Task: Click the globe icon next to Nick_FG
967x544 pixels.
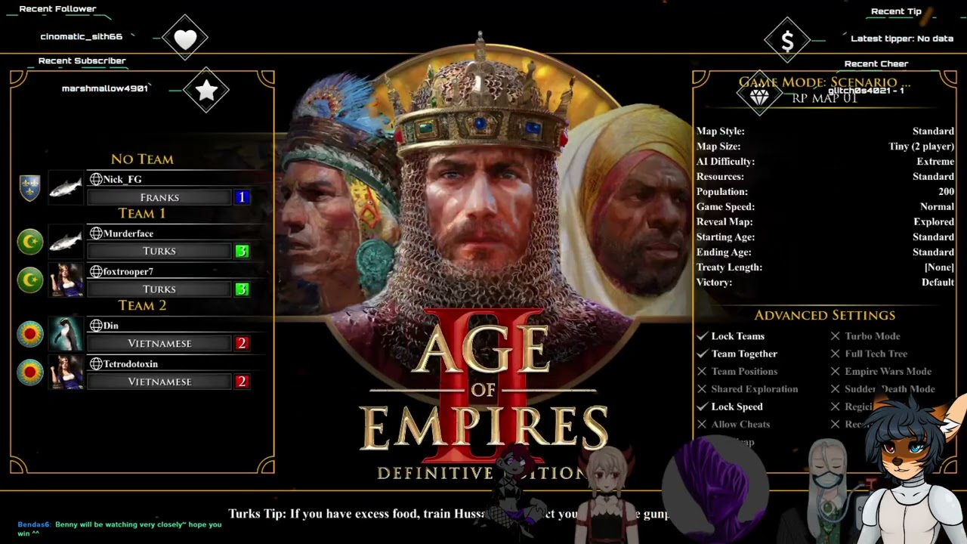Action: (x=96, y=179)
